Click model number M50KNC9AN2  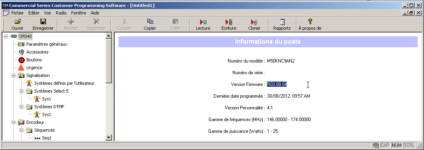[x=281, y=61]
